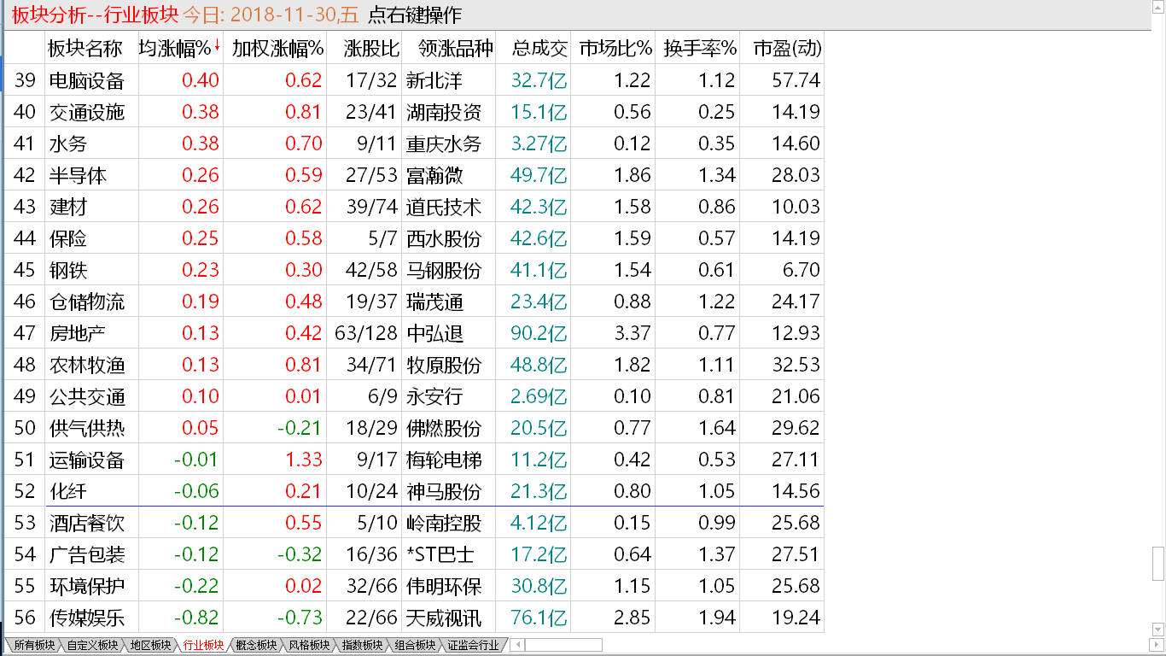Select the 酒店餐饮 sector name

86,523
